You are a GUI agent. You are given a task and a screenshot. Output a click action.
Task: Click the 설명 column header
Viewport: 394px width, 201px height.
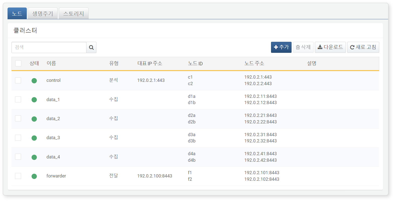pos(312,63)
